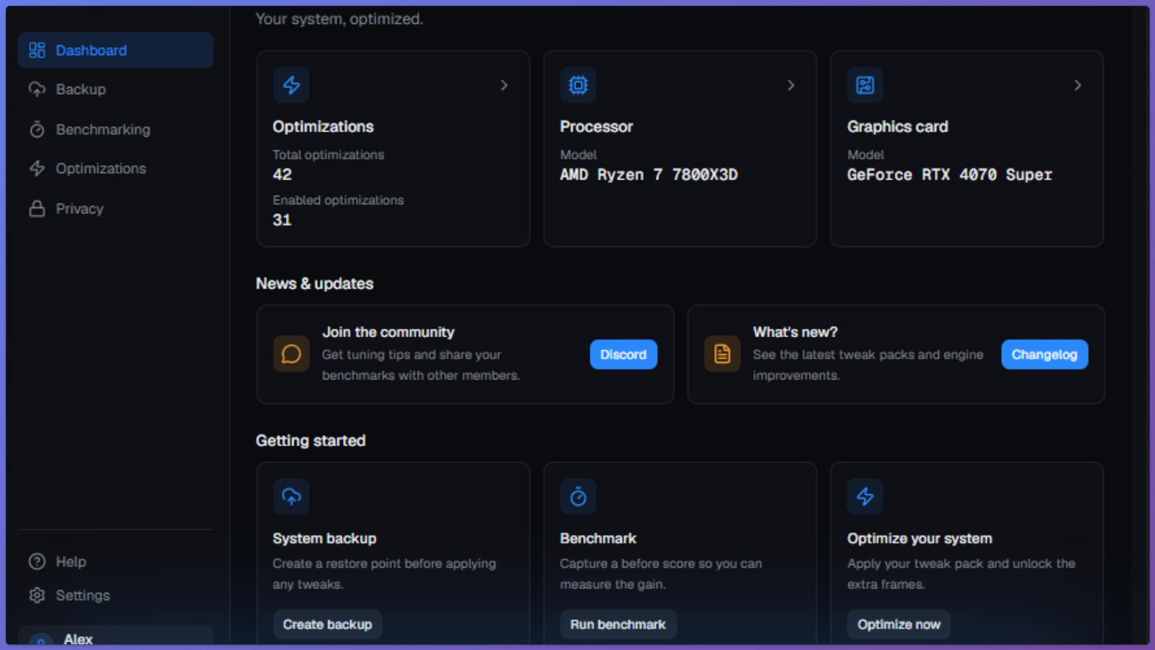Go to Dashboard in the sidebar
1155x650 pixels.
(115, 50)
